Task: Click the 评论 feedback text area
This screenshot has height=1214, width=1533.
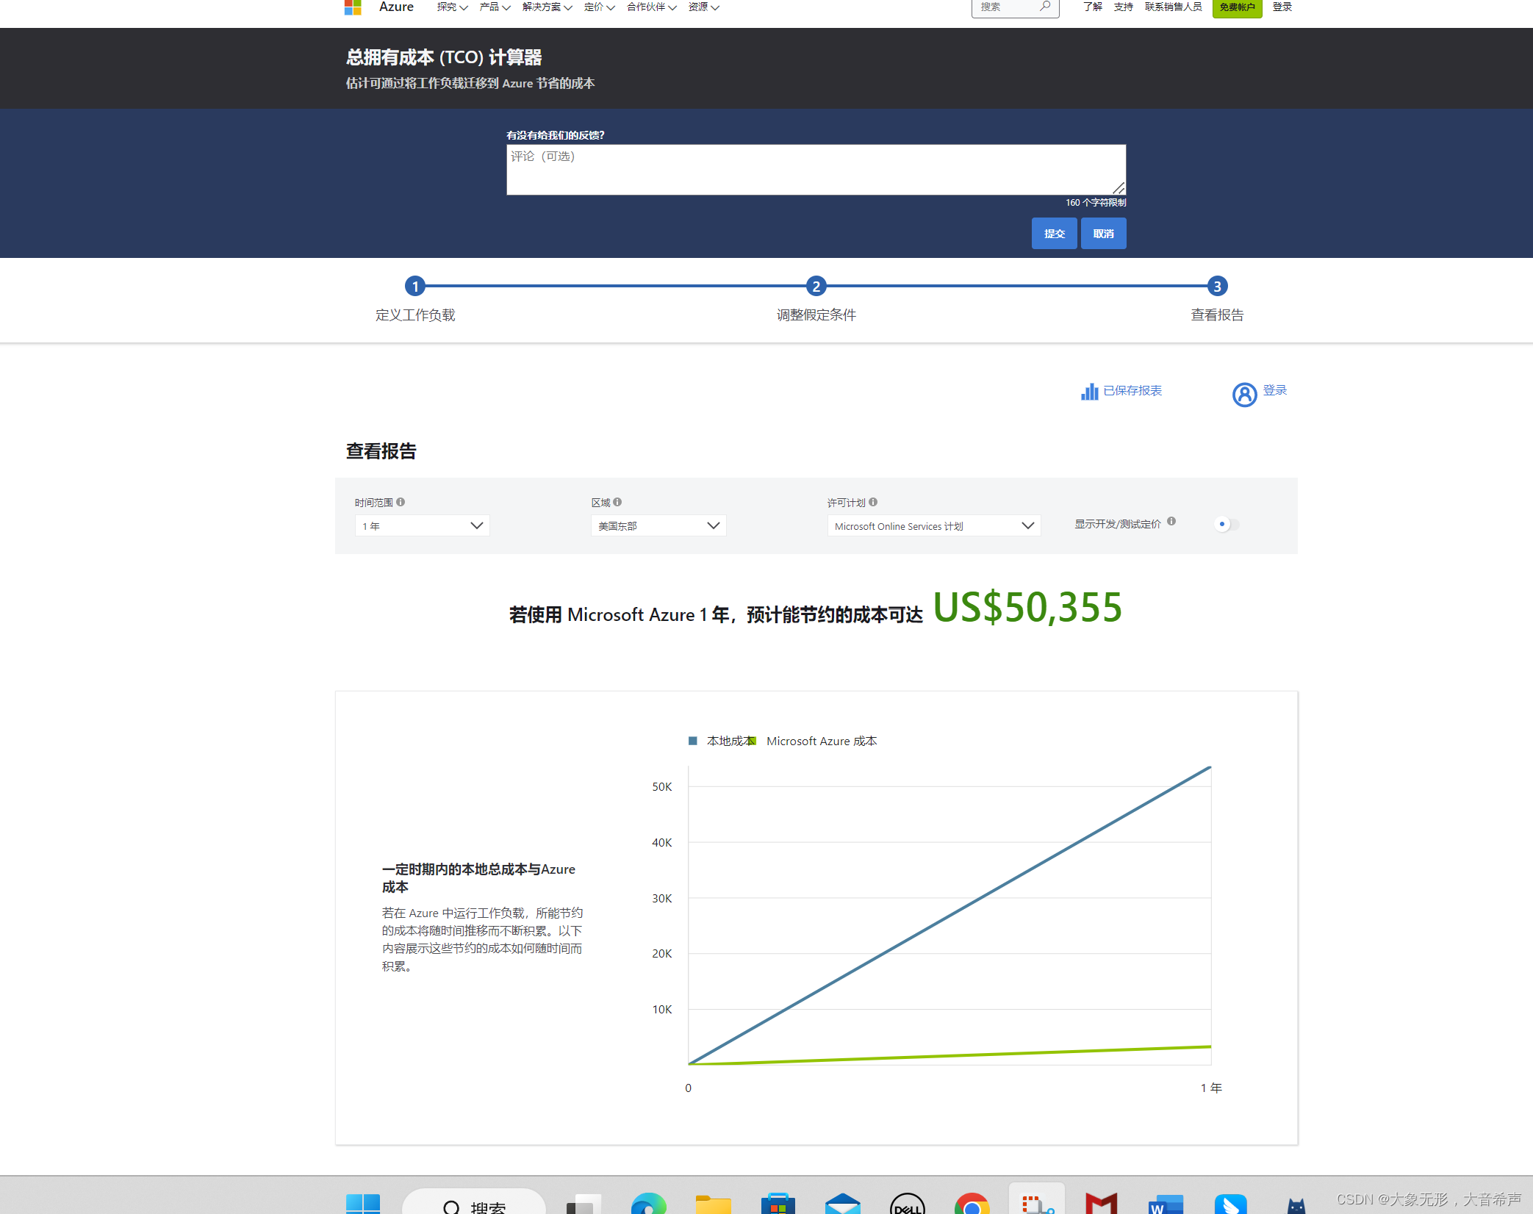Action: [x=816, y=170]
